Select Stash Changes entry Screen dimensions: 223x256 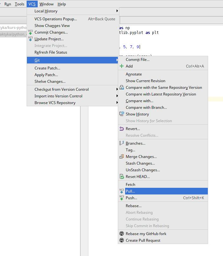[163, 163]
